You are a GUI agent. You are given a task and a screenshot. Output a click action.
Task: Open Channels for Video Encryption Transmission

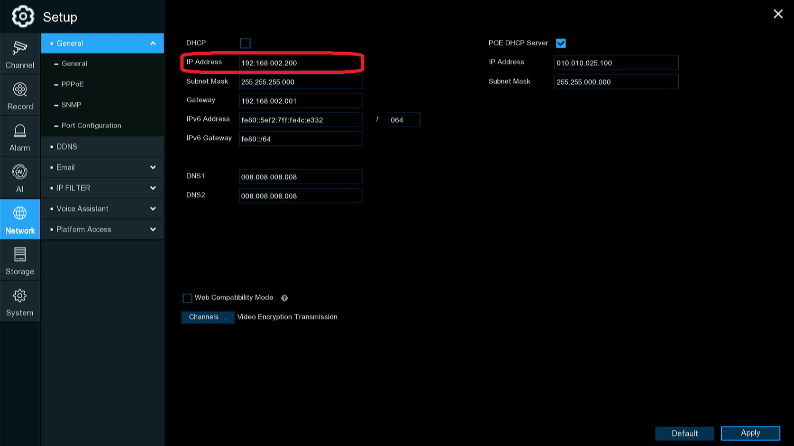208,317
